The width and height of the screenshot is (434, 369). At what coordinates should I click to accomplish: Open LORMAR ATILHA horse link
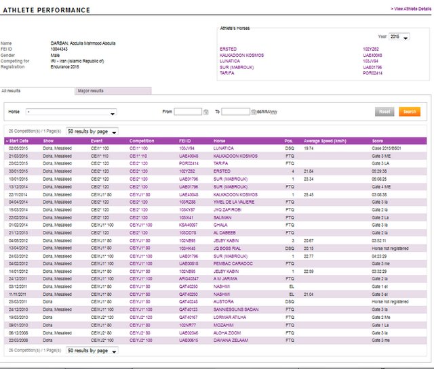tap(230, 318)
